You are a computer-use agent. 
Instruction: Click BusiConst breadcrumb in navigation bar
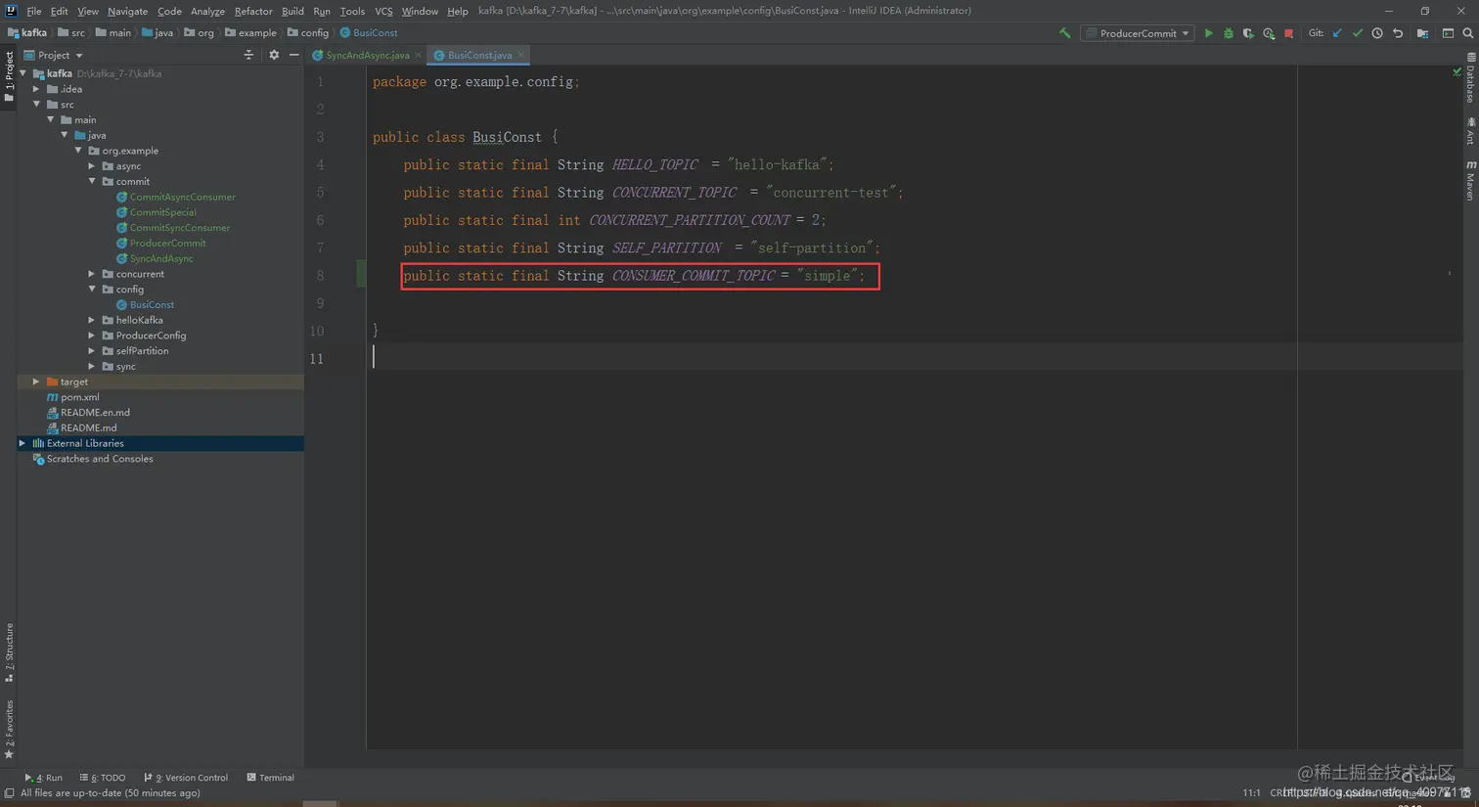[x=369, y=33]
